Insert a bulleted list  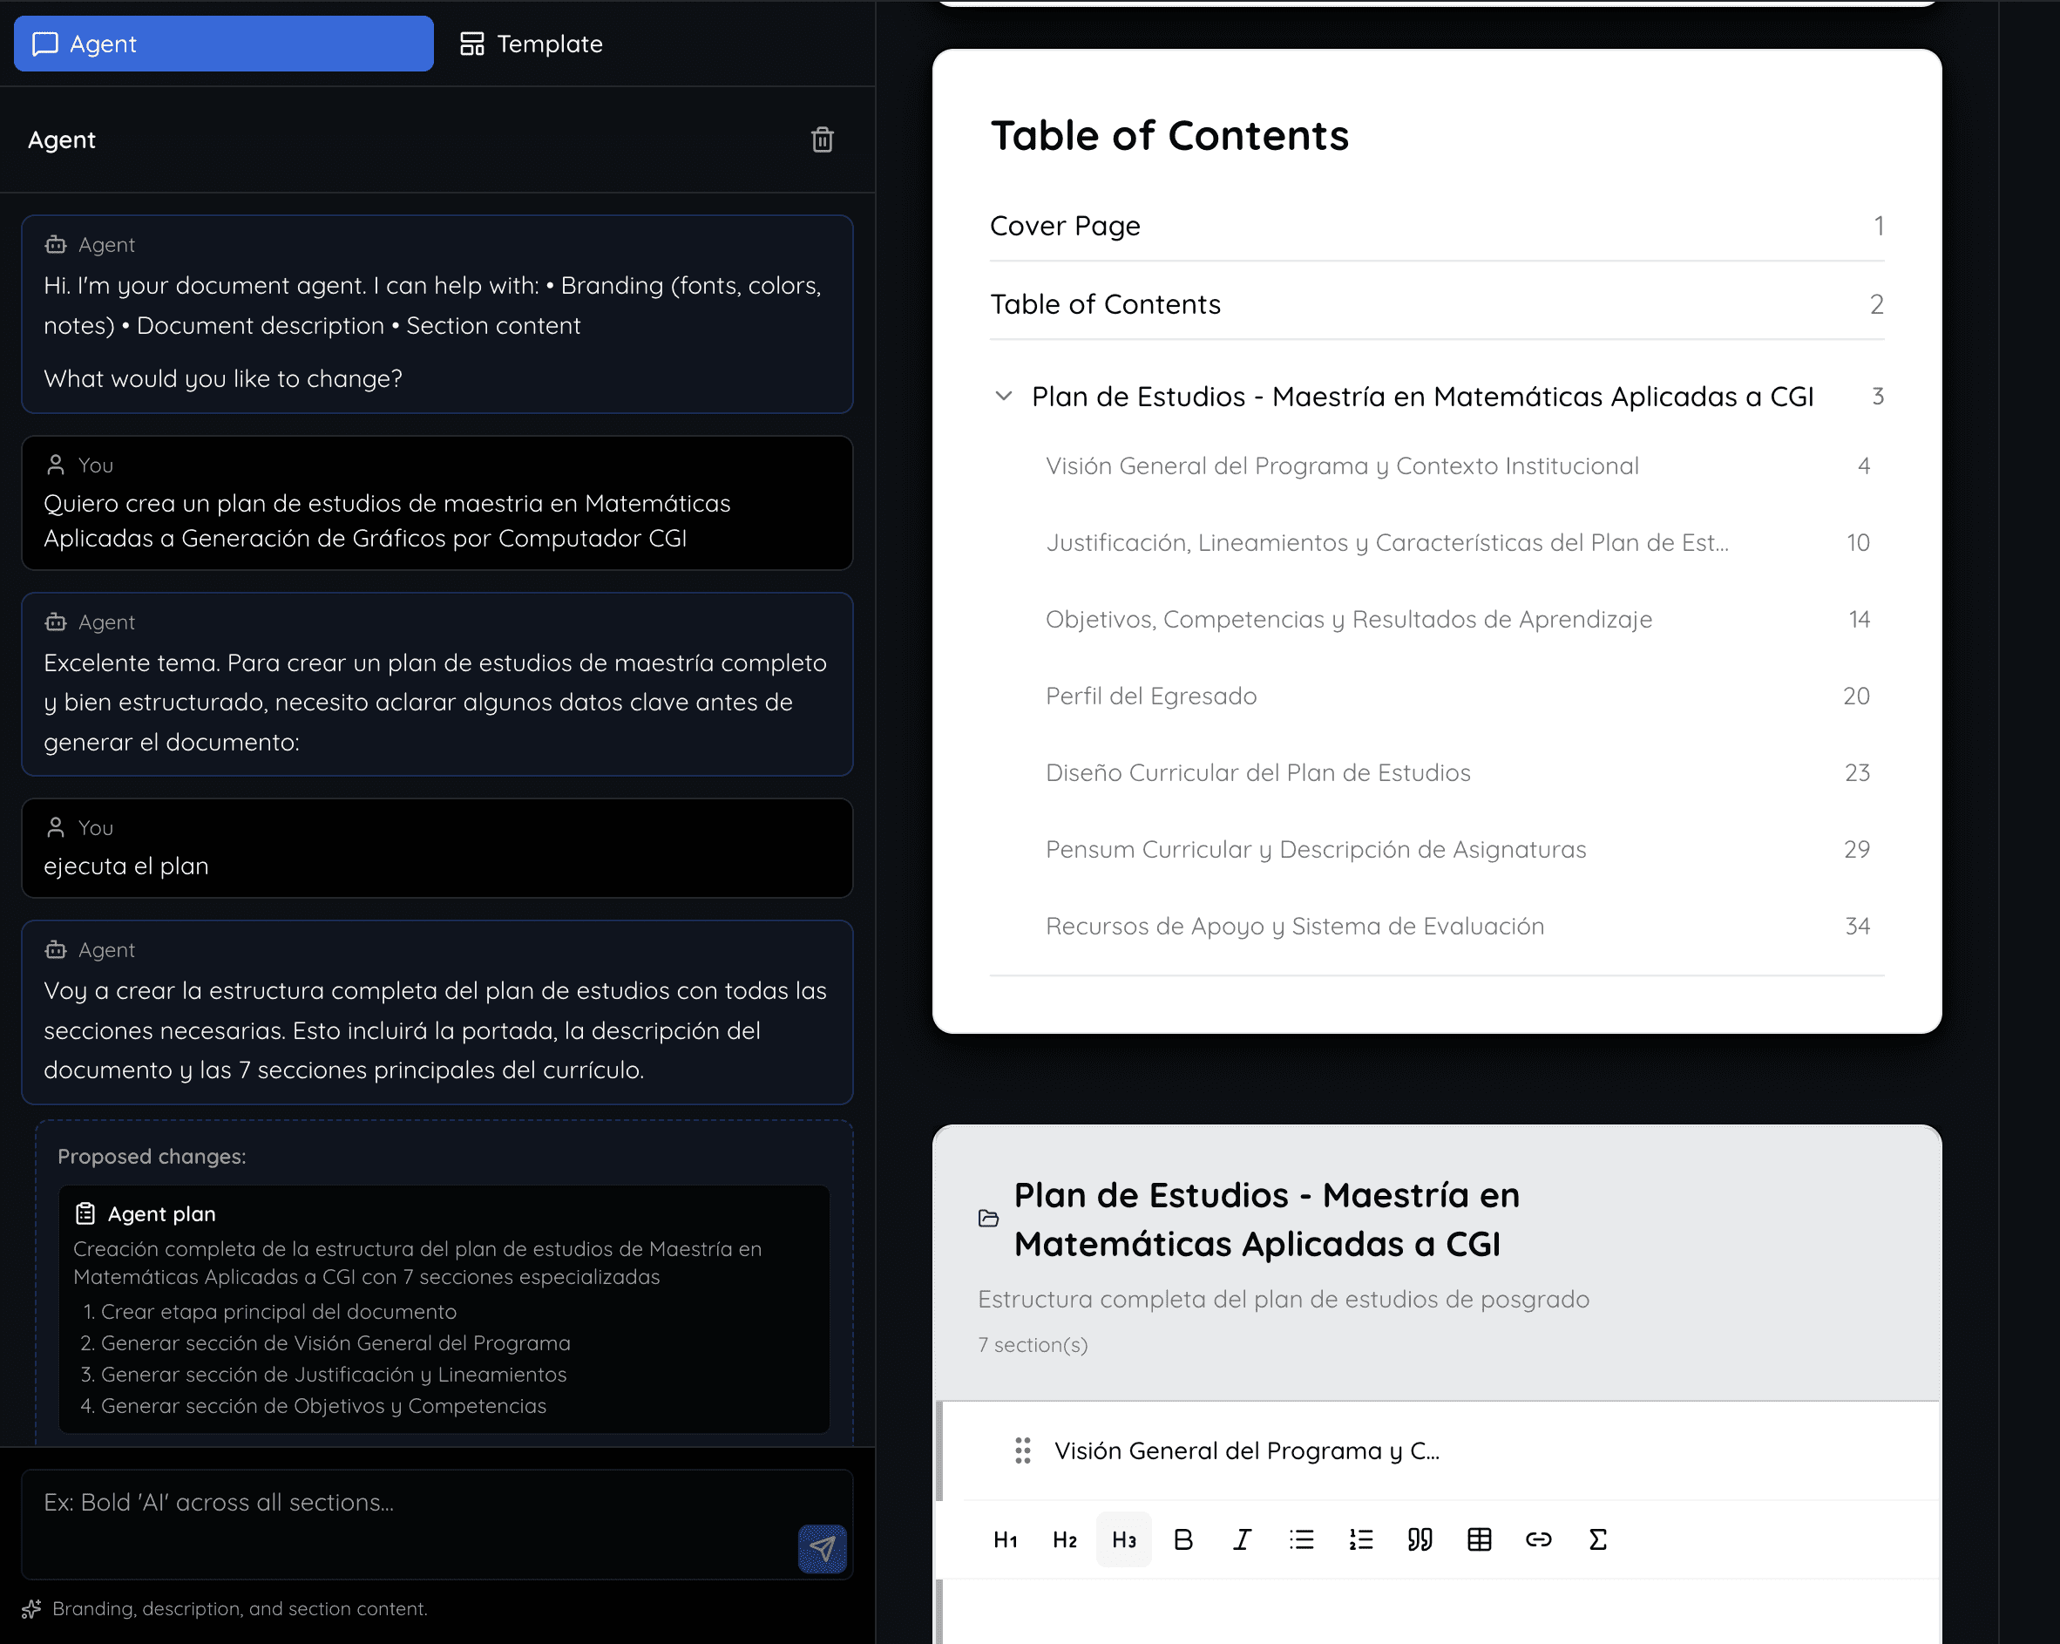pos(1301,1539)
